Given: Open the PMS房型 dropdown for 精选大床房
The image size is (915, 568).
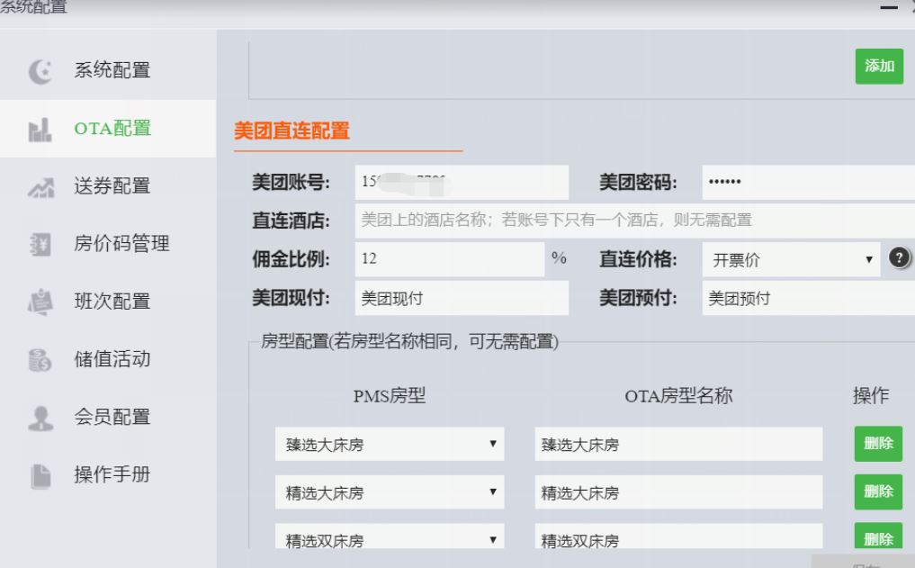Looking at the screenshot, I should coord(389,492).
